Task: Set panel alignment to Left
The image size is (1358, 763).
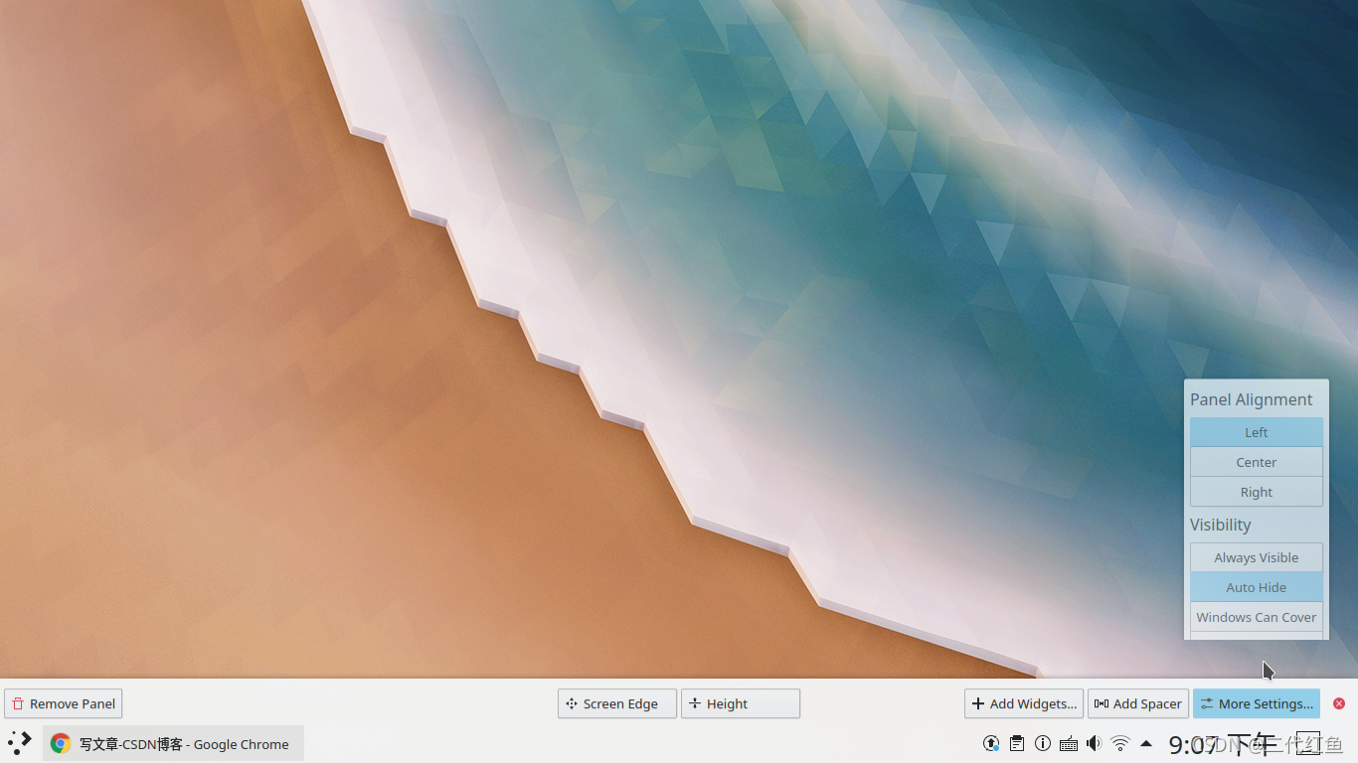Action: pyautogui.click(x=1257, y=432)
